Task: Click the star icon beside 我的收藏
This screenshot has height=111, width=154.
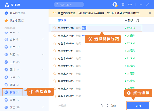Action: [6, 21]
